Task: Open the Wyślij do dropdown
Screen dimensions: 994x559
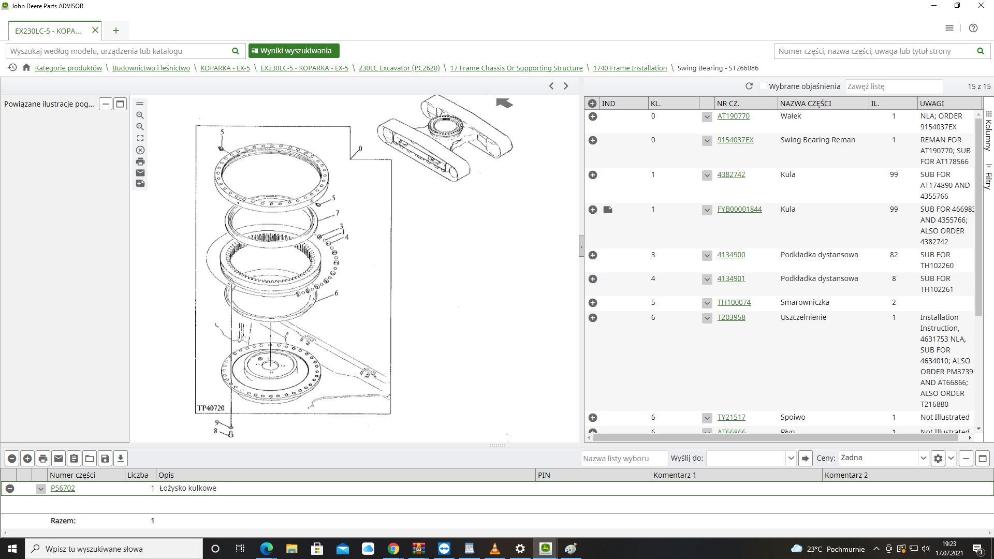Action: 791,459
